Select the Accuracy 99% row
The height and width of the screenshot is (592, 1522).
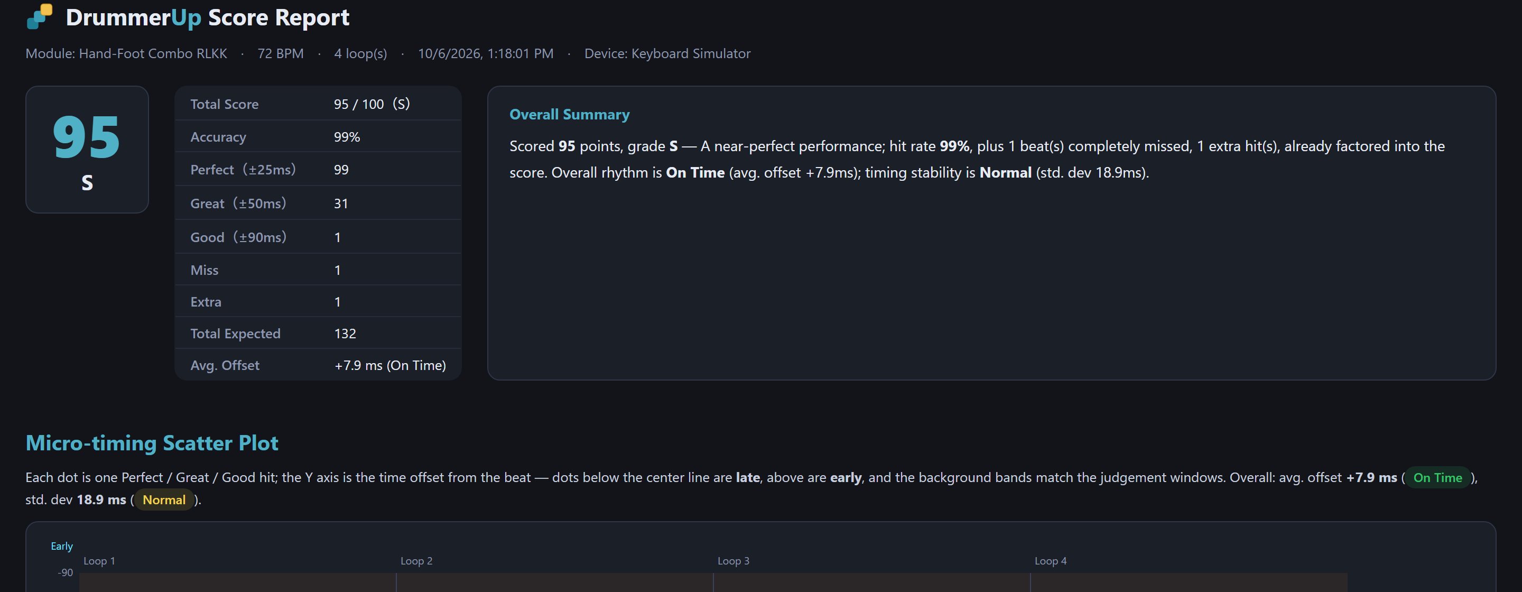pos(318,136)
